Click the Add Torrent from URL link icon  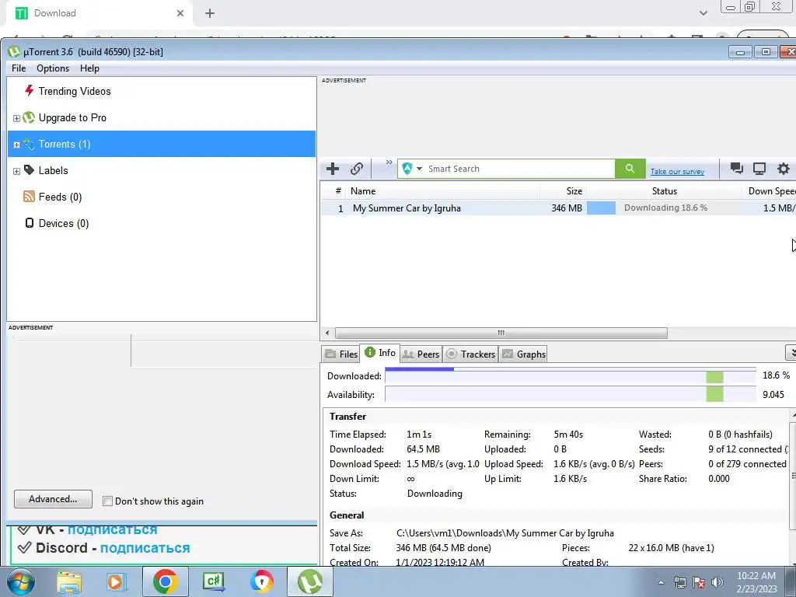click(x=357, y=169)
